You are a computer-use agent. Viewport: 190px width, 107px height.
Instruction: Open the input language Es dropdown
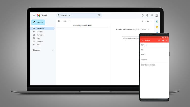(x=149, y=21)
